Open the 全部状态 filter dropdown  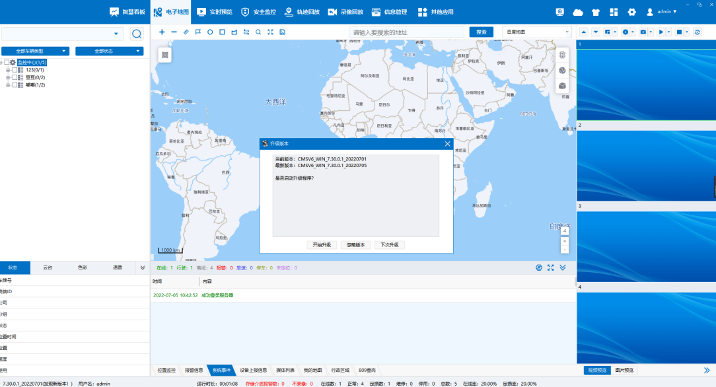(x=109, y=51)
